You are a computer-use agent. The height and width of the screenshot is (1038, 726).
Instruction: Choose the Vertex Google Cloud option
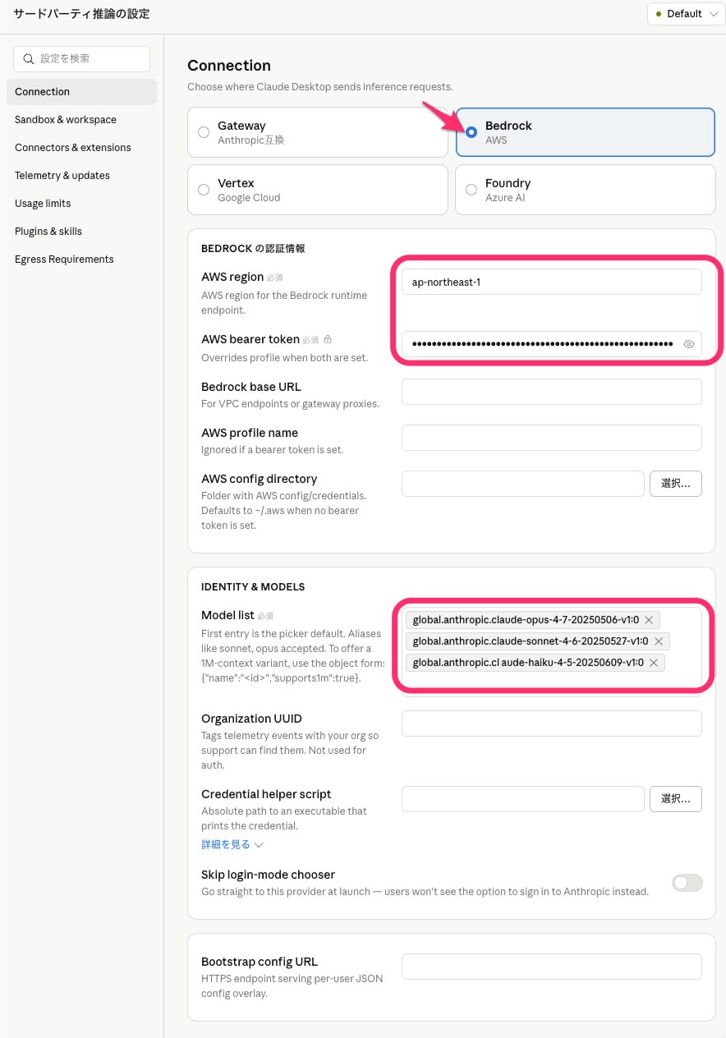pos(204,190)
